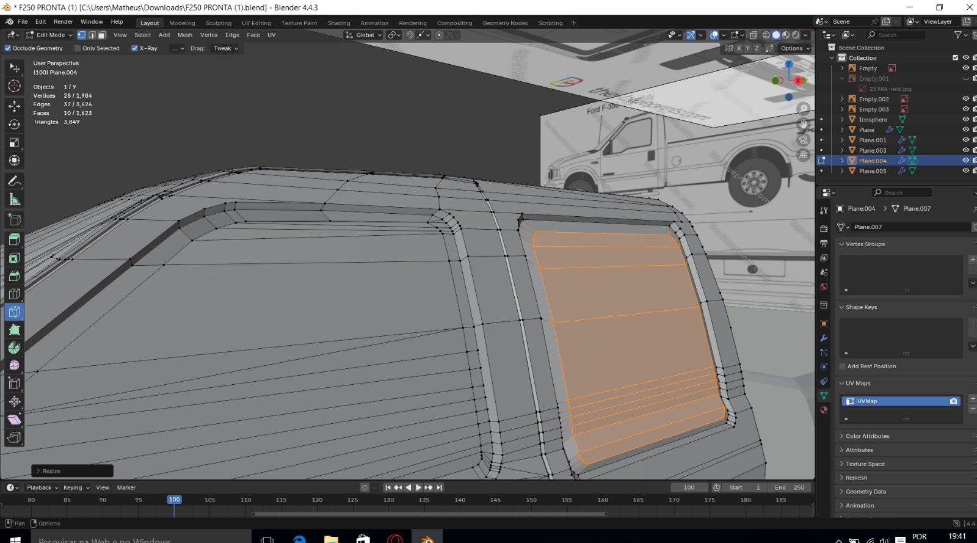Image resolution: width=977 pixels, height=543 pixels.
Task: Open the Drag Tweak dropdown
Action: tap(225, 48)
